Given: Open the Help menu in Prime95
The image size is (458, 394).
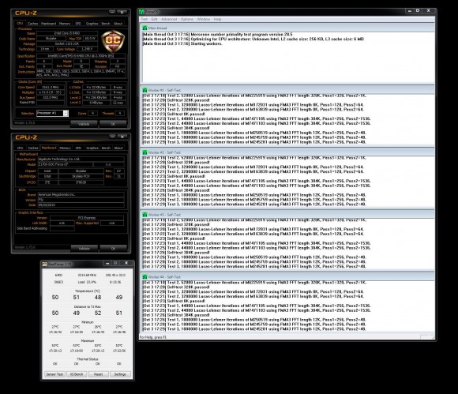Looking at the screenshot, I should 218,19.
